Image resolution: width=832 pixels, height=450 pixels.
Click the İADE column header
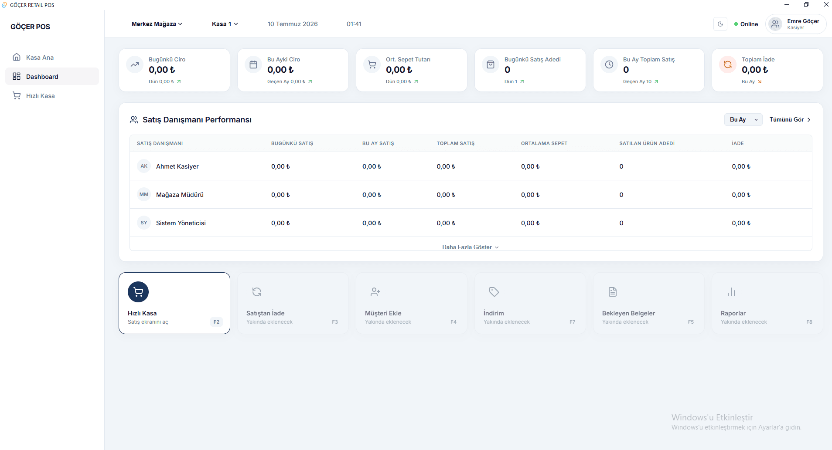738,143
